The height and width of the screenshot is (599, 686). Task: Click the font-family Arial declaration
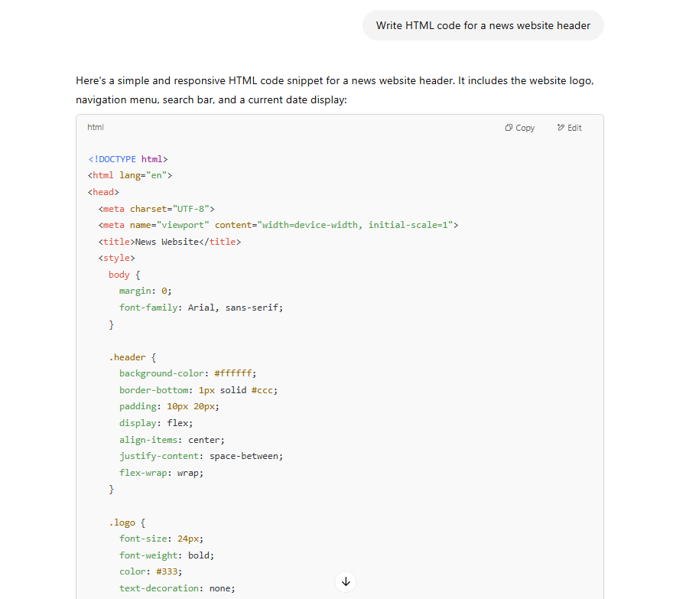201,308
